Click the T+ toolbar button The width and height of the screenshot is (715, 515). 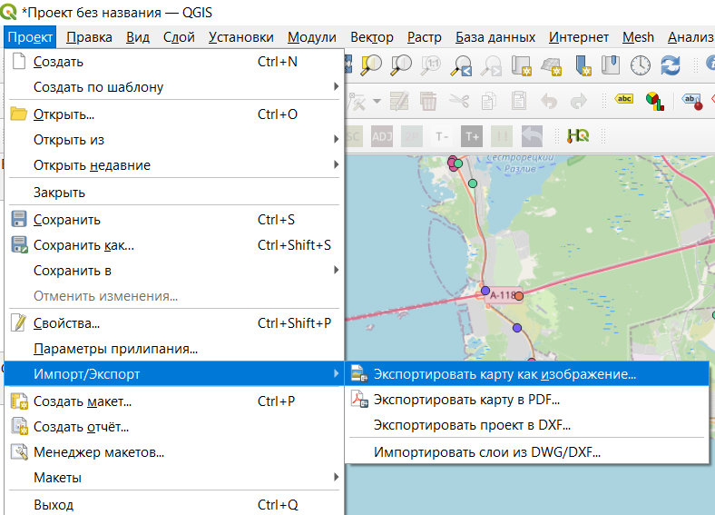click(471, 136)
